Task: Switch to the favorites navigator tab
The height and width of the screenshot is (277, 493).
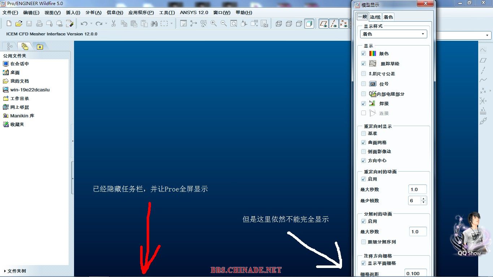Action: coord(39,46)
